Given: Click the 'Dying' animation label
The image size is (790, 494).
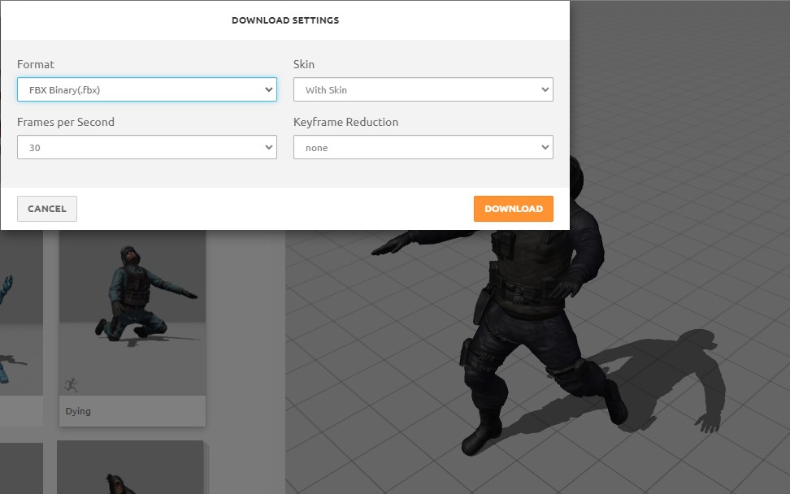Looking at the screenshot, I should tap(78, 411).
